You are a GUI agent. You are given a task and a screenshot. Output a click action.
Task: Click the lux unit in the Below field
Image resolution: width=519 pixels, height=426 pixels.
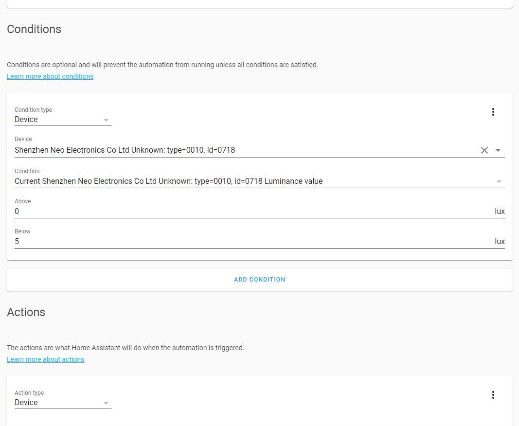point(500,242)
